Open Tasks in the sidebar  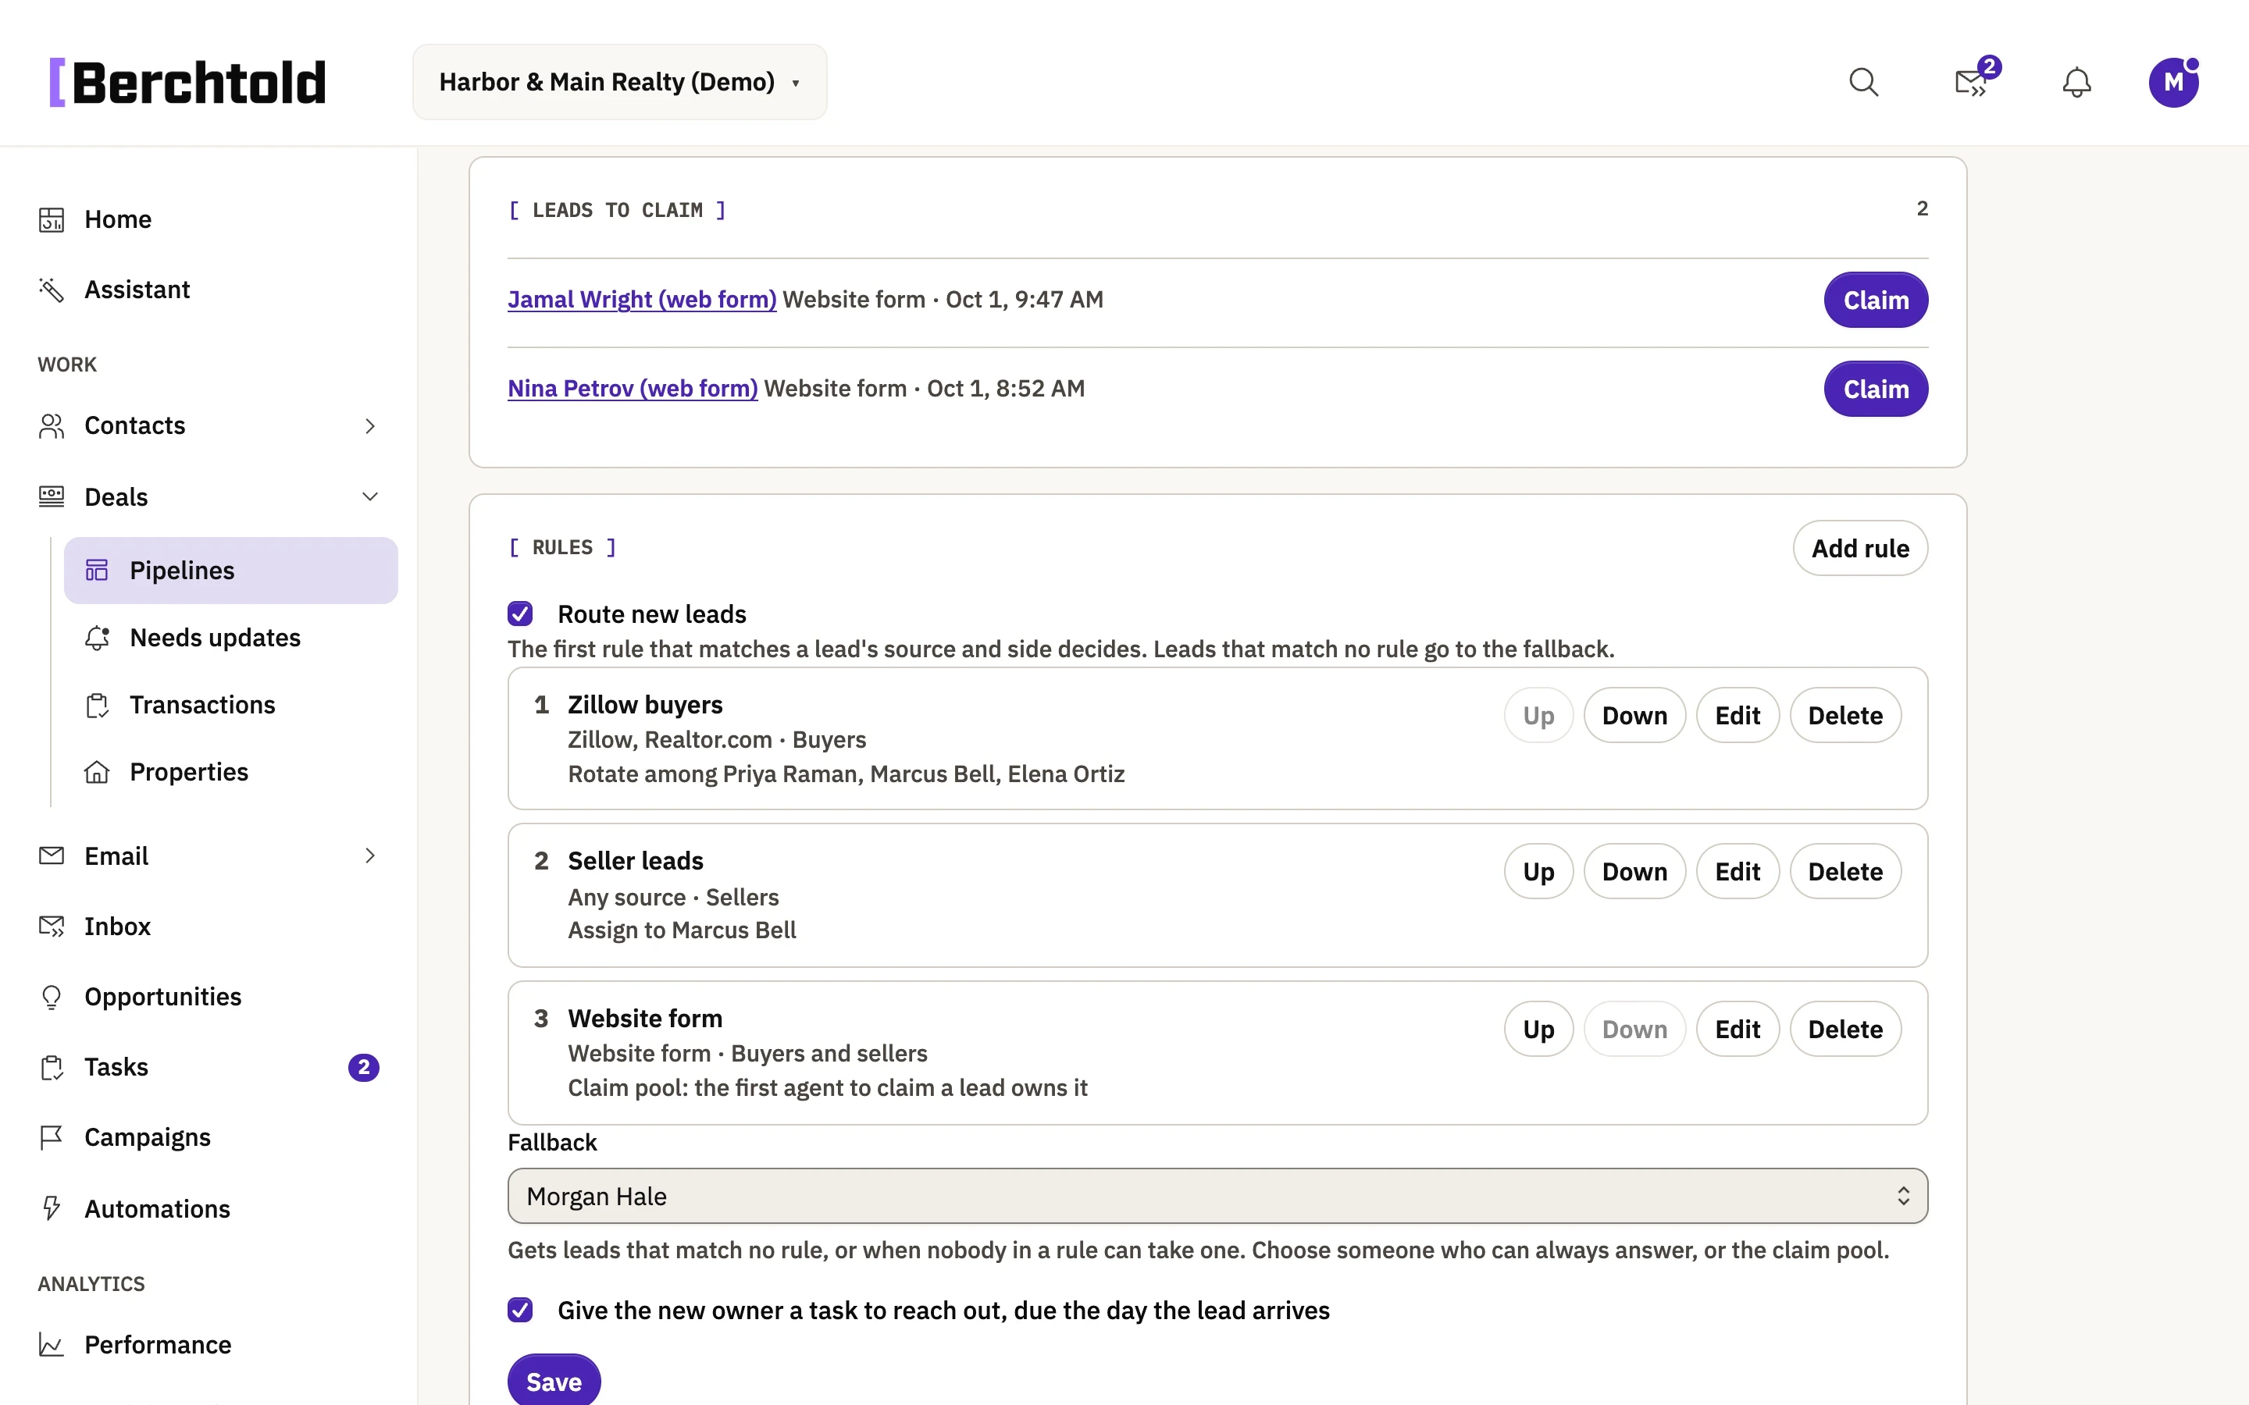[209, 1067]
